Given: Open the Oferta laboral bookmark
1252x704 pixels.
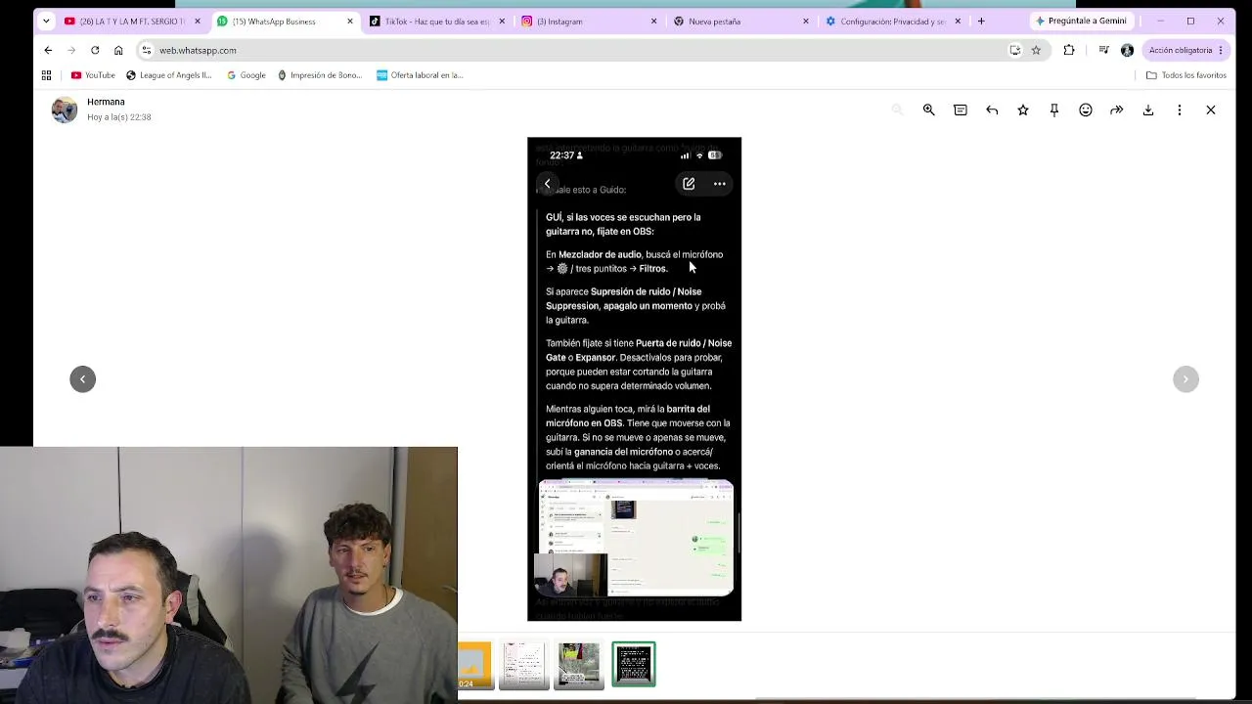Looking at the screenshot, I should point(420,75).
